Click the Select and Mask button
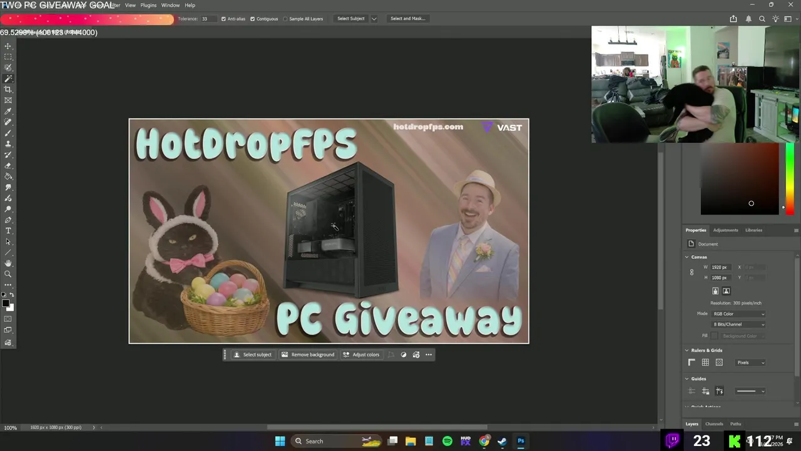The width and height of the screenshot is (801, 451). (x=408, y=19)
